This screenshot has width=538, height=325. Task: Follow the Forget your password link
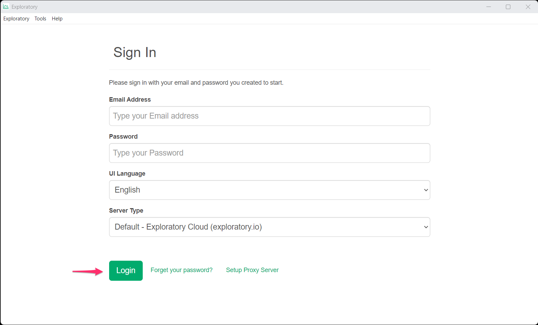182,270
